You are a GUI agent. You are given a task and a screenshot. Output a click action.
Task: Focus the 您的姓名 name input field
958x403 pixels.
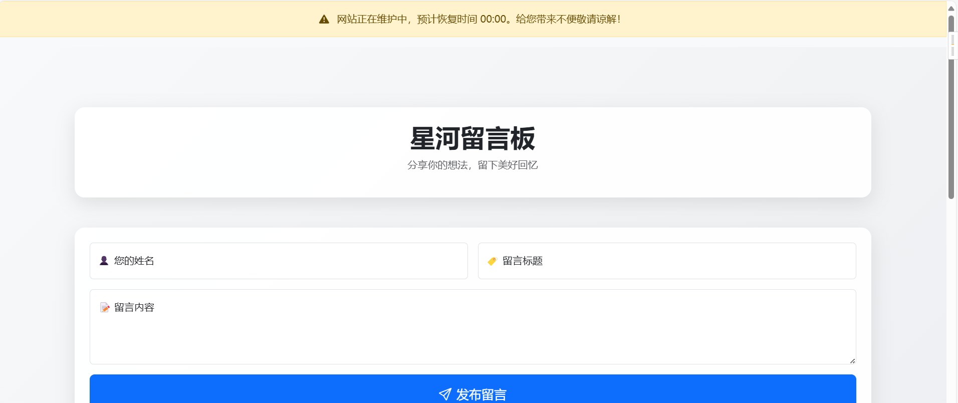279,261
